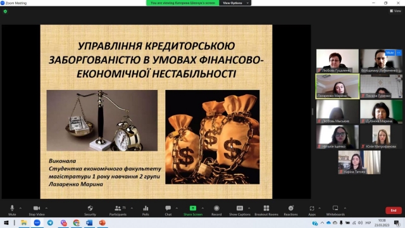Viewport: 405px width, 228px height.
Task: Click Mute on Володимир Литвиненко's video
Action: coord(390,53)
